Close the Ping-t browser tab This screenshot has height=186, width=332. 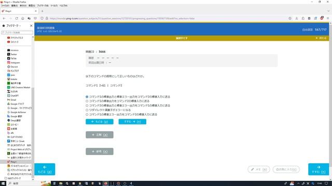click(36, 11)
